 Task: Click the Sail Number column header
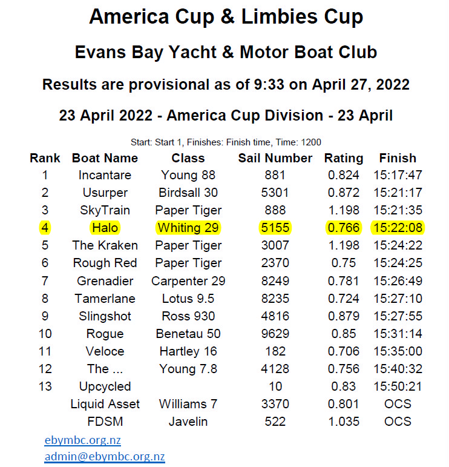tap(275, 158)
